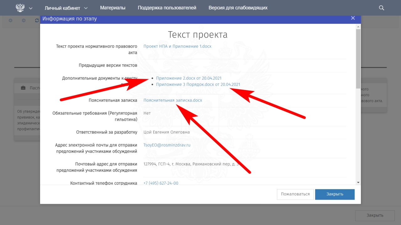Click dialog scrollbar up arrow
Image resolution: width=401 pixels, height=225 pixels.
358,27
